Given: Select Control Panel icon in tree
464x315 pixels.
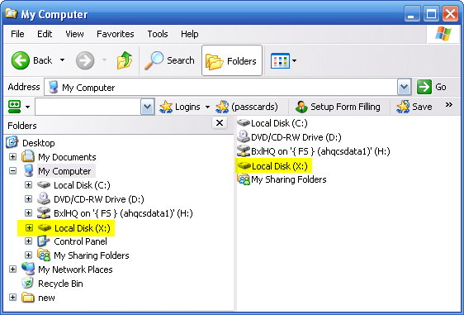Looking at the screenshot, I should (44, 241).
